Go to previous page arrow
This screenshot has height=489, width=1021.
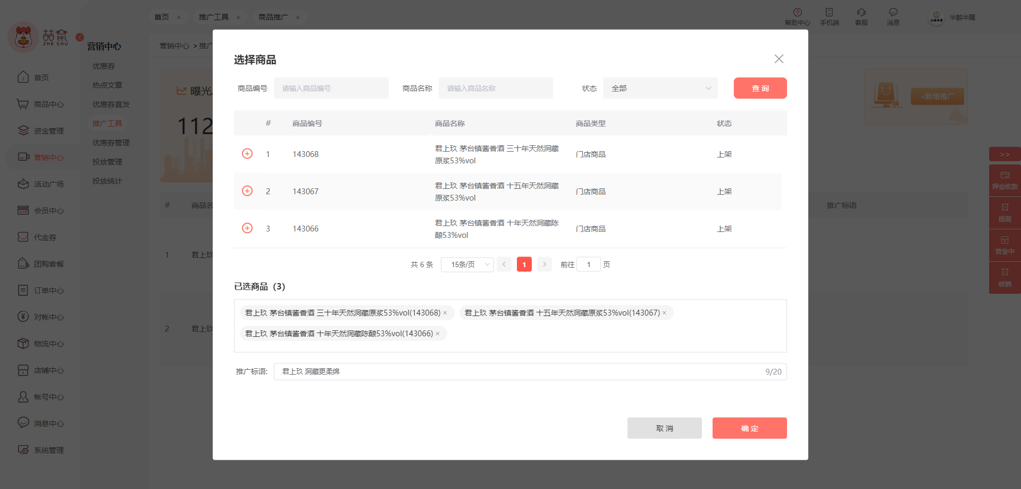tap(504, 264)
